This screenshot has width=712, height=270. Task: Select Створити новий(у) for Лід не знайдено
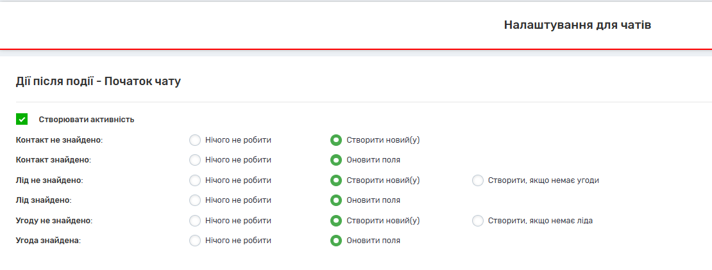tap(335, 180)
